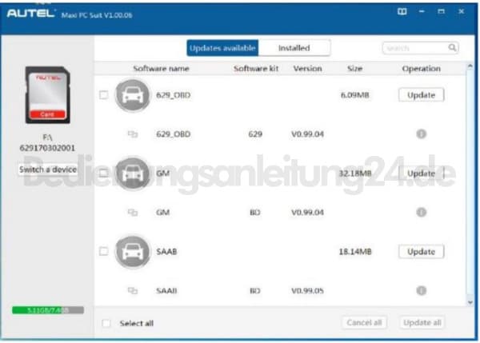The height and width of the screenshot is (343, 480).
Task: Open the manual book icon in title bar
Action: 402,12
